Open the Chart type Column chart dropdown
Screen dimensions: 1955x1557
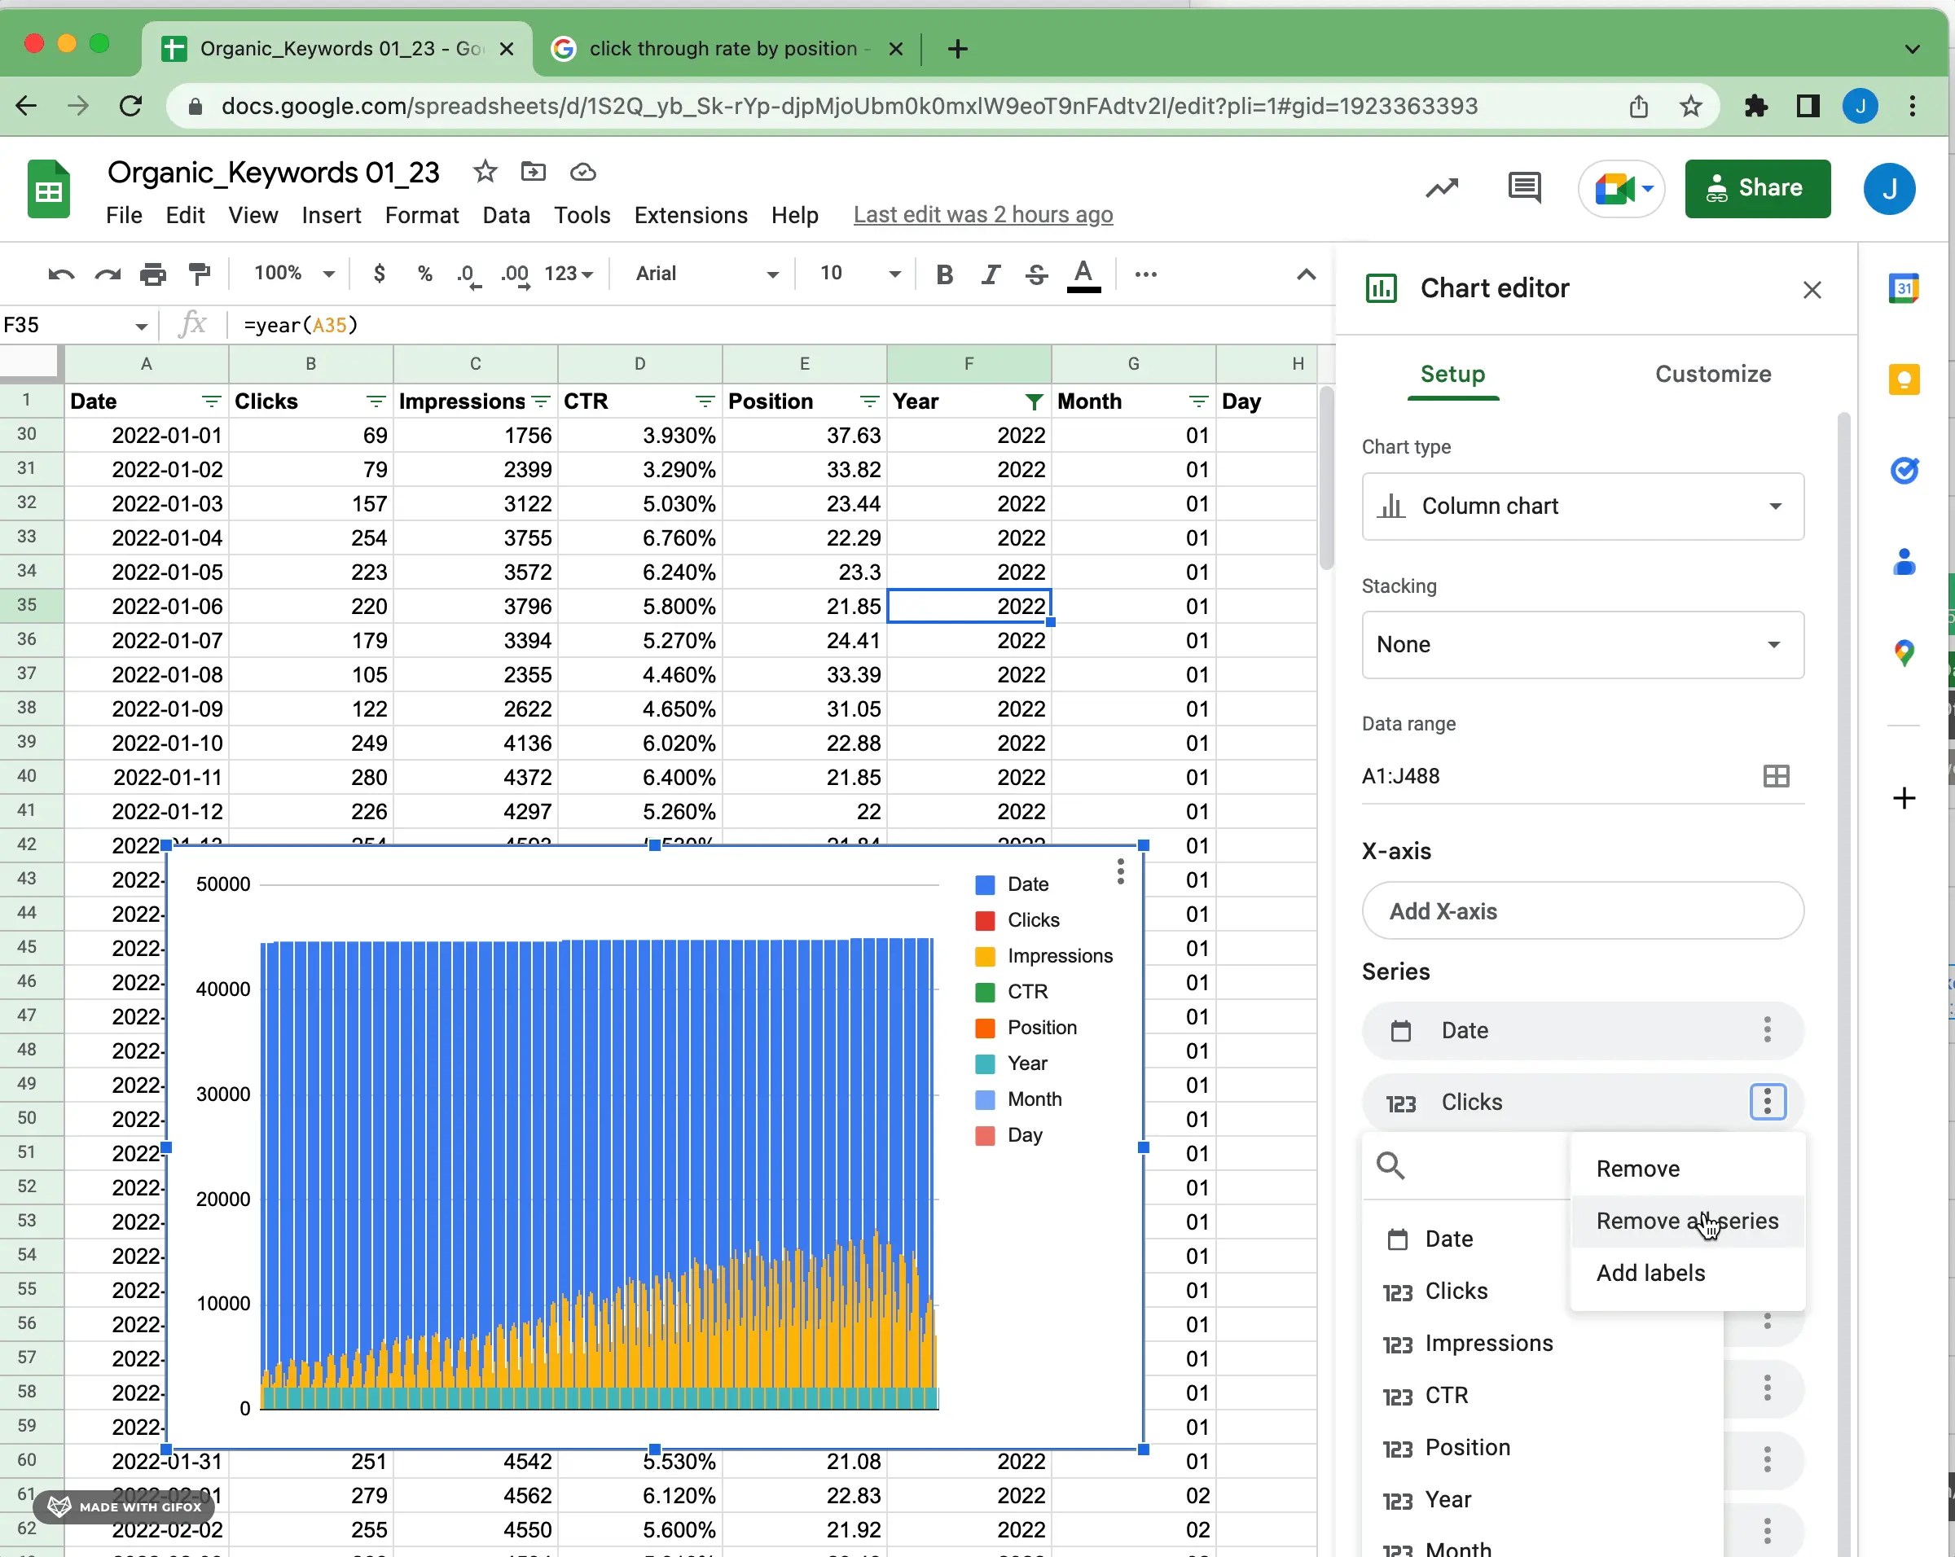(x=1582, y=507)
